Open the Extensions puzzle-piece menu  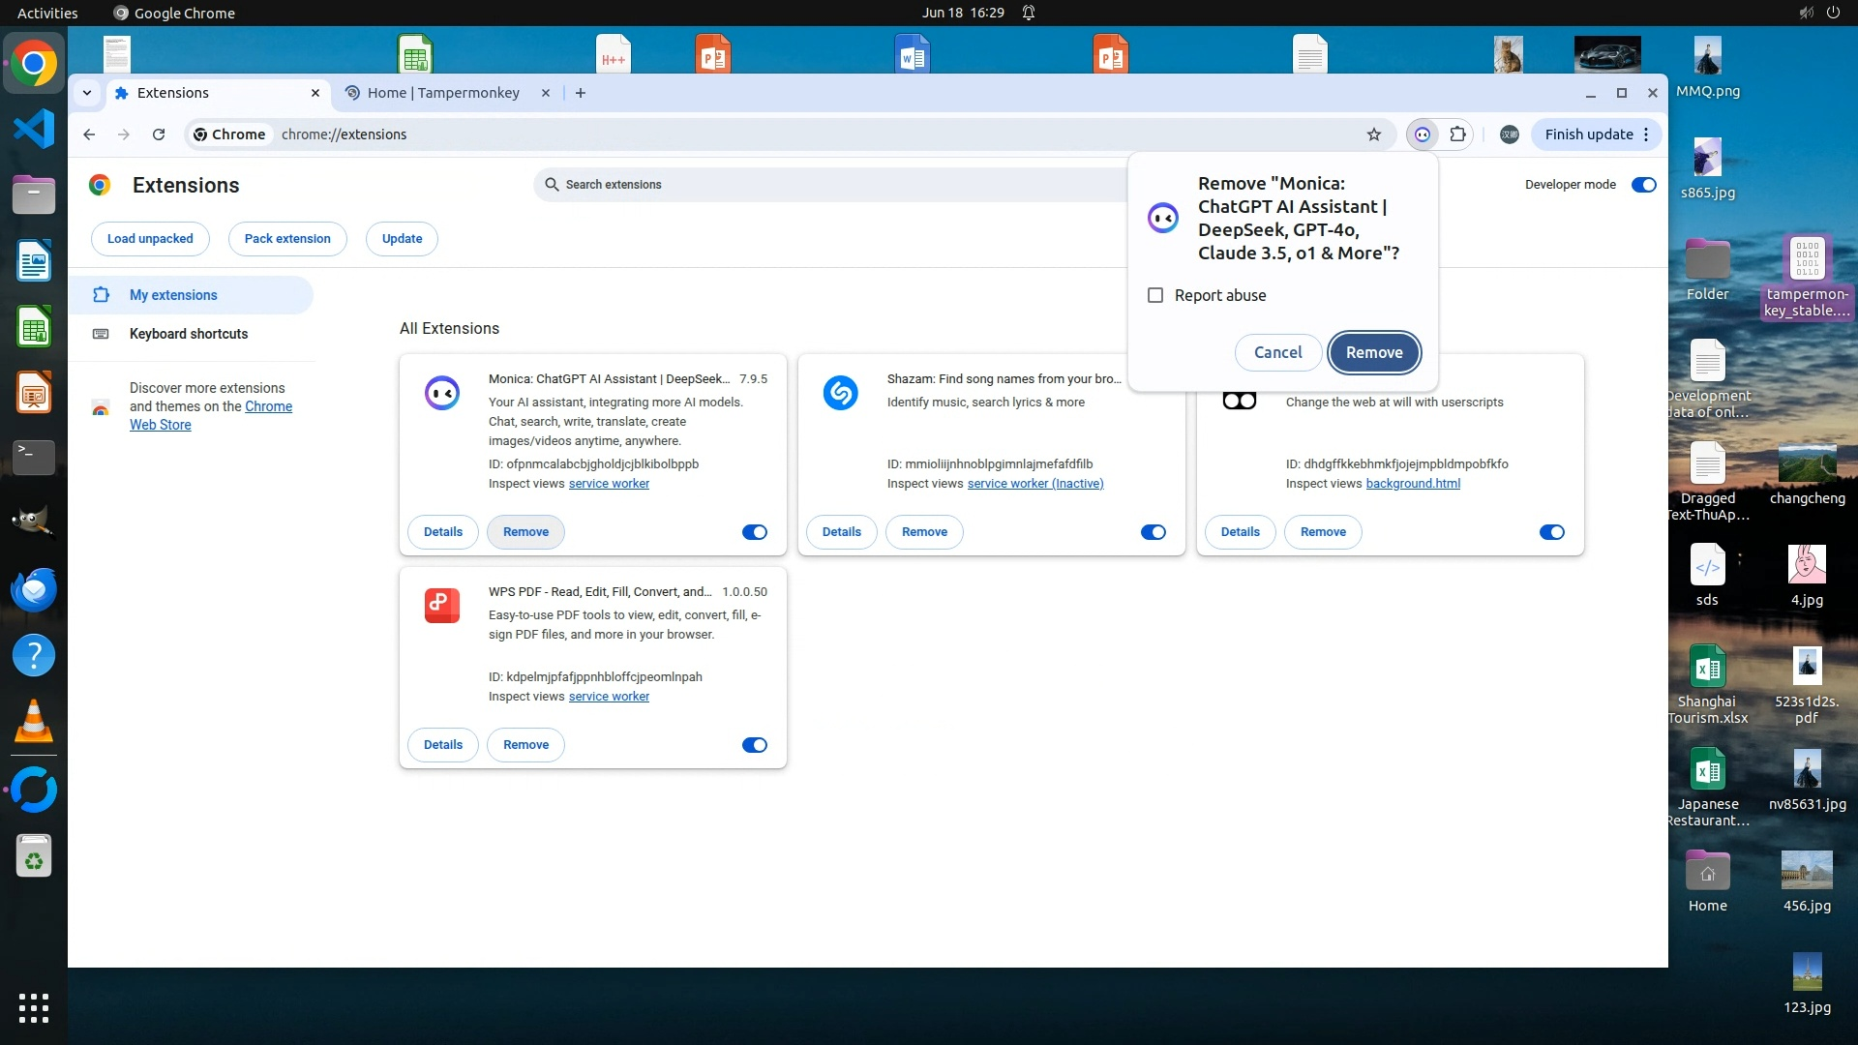[1457, 134]
